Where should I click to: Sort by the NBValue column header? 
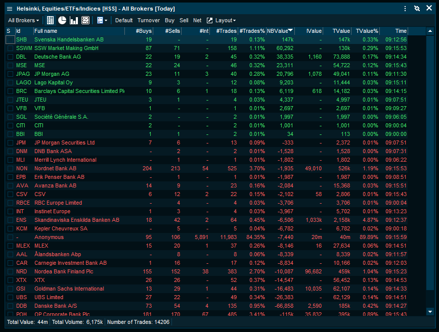point(280,31)
